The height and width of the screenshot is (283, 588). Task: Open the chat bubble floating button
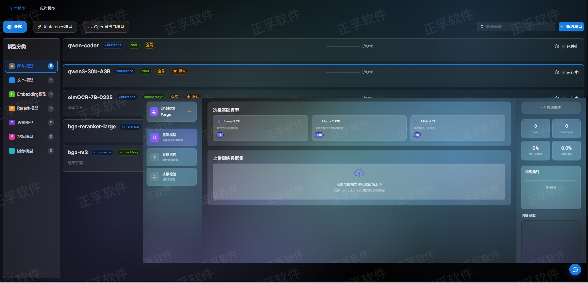pos(575,270)
